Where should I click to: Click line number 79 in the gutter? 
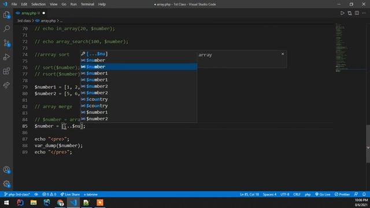[25, 87]
